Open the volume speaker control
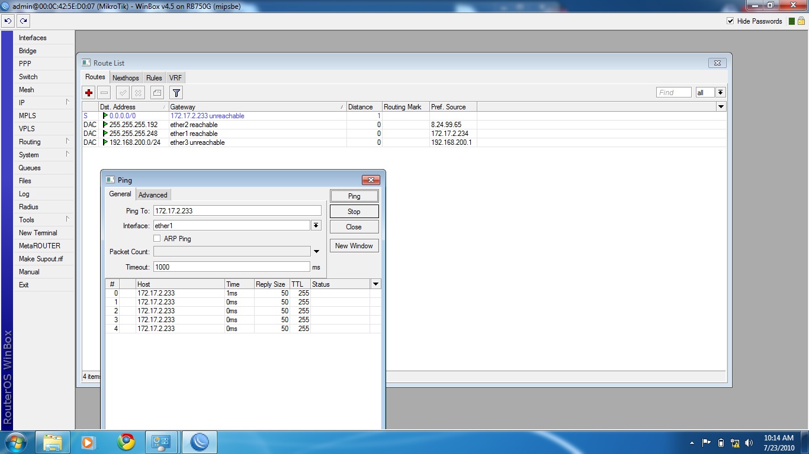Screen dimensions: 809x454 click(749, 443)
